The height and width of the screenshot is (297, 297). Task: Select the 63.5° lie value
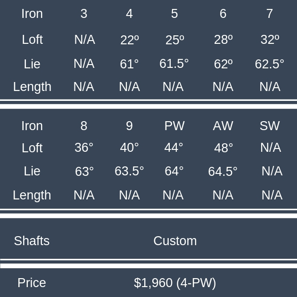(x=129, y=171)
